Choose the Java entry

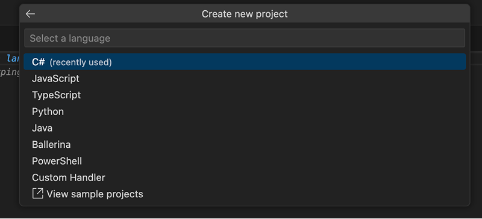point(245,128)
